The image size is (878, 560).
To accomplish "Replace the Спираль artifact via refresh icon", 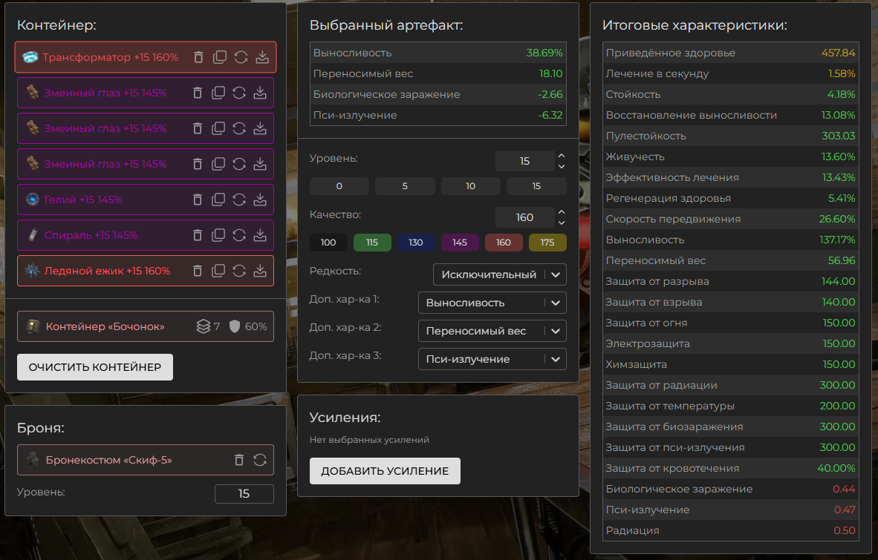I will click(x=239, y=235).
